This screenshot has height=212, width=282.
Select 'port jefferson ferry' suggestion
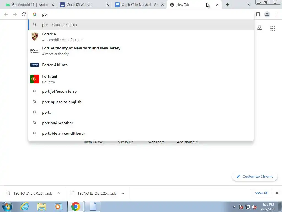141,91
